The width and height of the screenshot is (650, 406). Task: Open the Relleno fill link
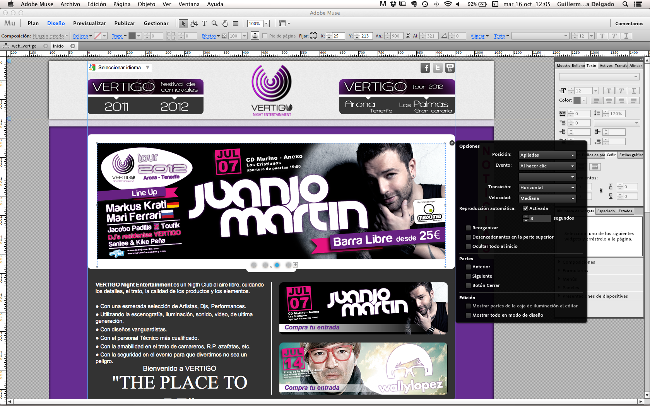coord(81,36)
